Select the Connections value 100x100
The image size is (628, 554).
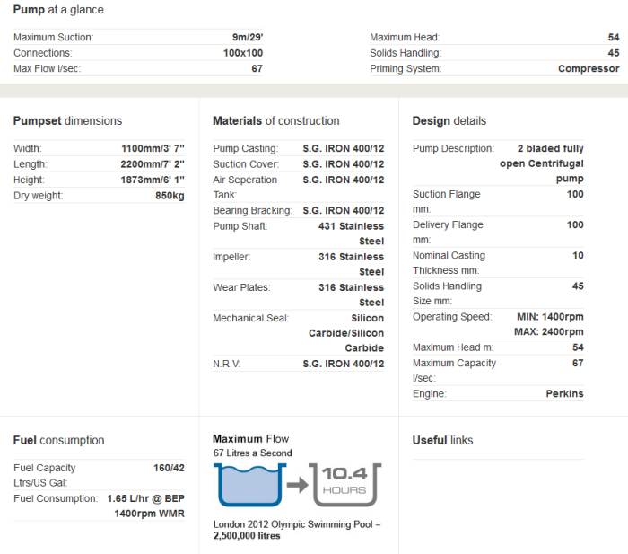point(242,53)
